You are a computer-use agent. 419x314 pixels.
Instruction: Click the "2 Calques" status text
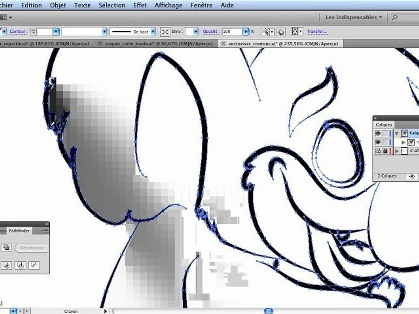(387, 176)
